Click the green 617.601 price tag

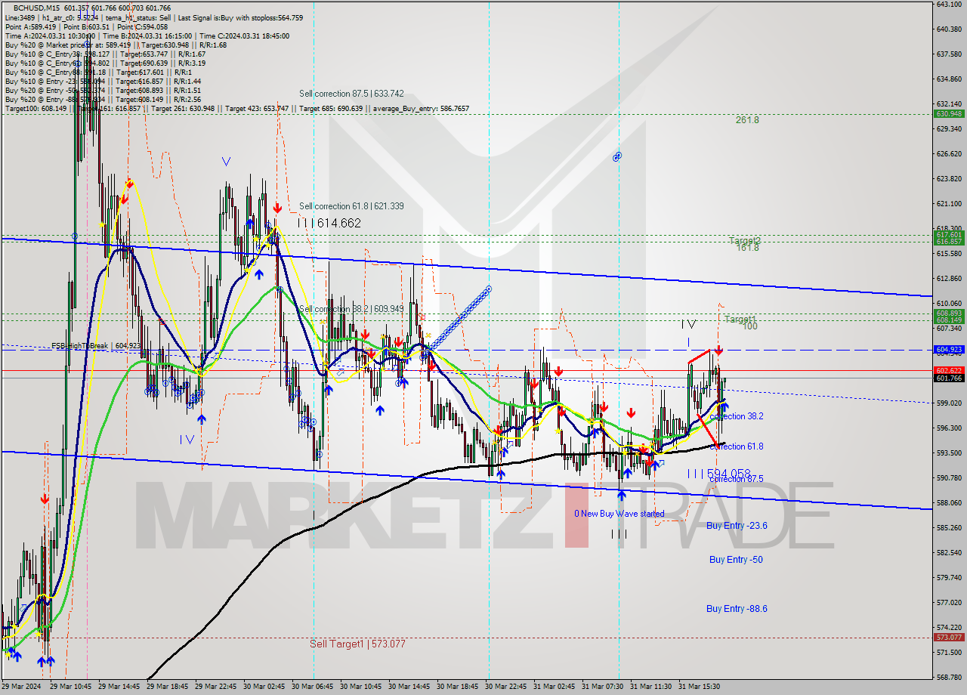point(949,235)
